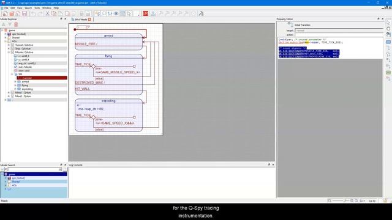The width and height of the screenshot is (392, 220).
Task: Click MISSILE_FIRE transition label in diagram
Action: point(86,44)
